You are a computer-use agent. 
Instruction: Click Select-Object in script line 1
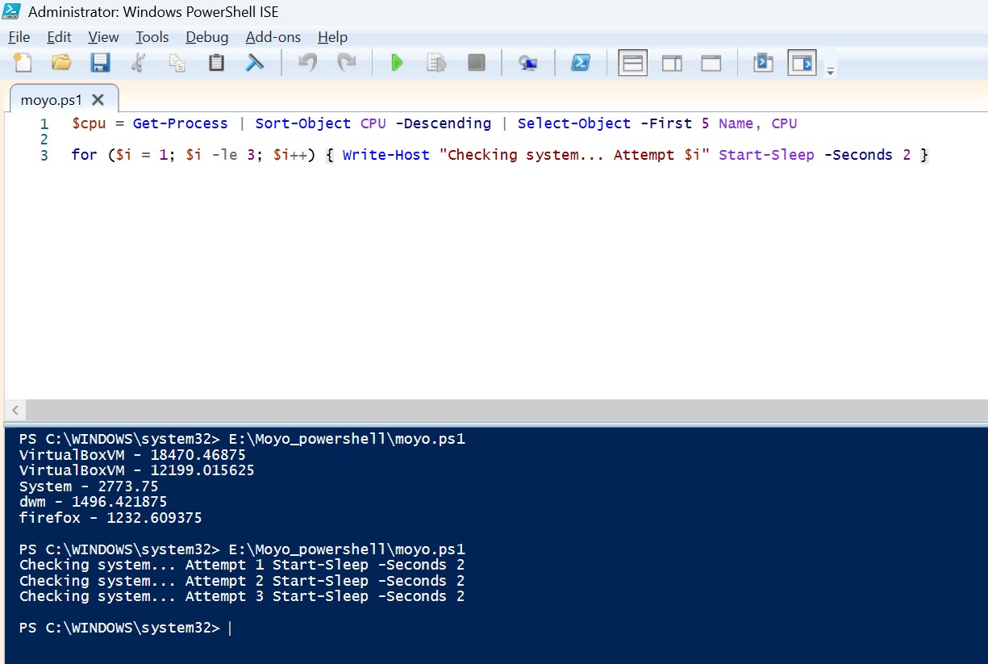point(574,123)
